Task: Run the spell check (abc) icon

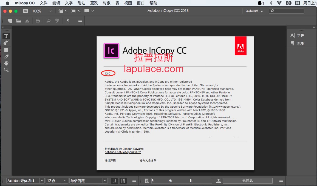Action: tap(57, 21)
